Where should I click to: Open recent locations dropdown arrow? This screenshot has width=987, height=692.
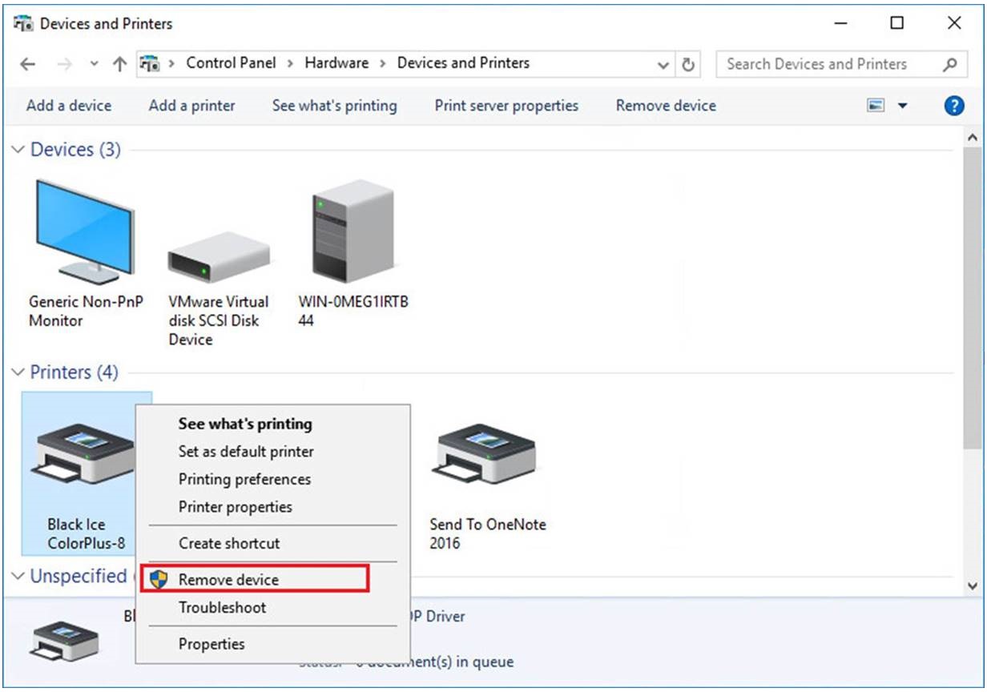(x=94, y=64)
